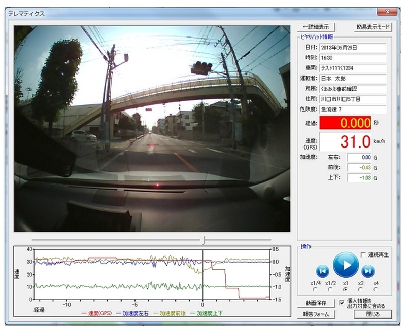Choose the x1 playback speed option
The image size is (406, 331).
346,289
